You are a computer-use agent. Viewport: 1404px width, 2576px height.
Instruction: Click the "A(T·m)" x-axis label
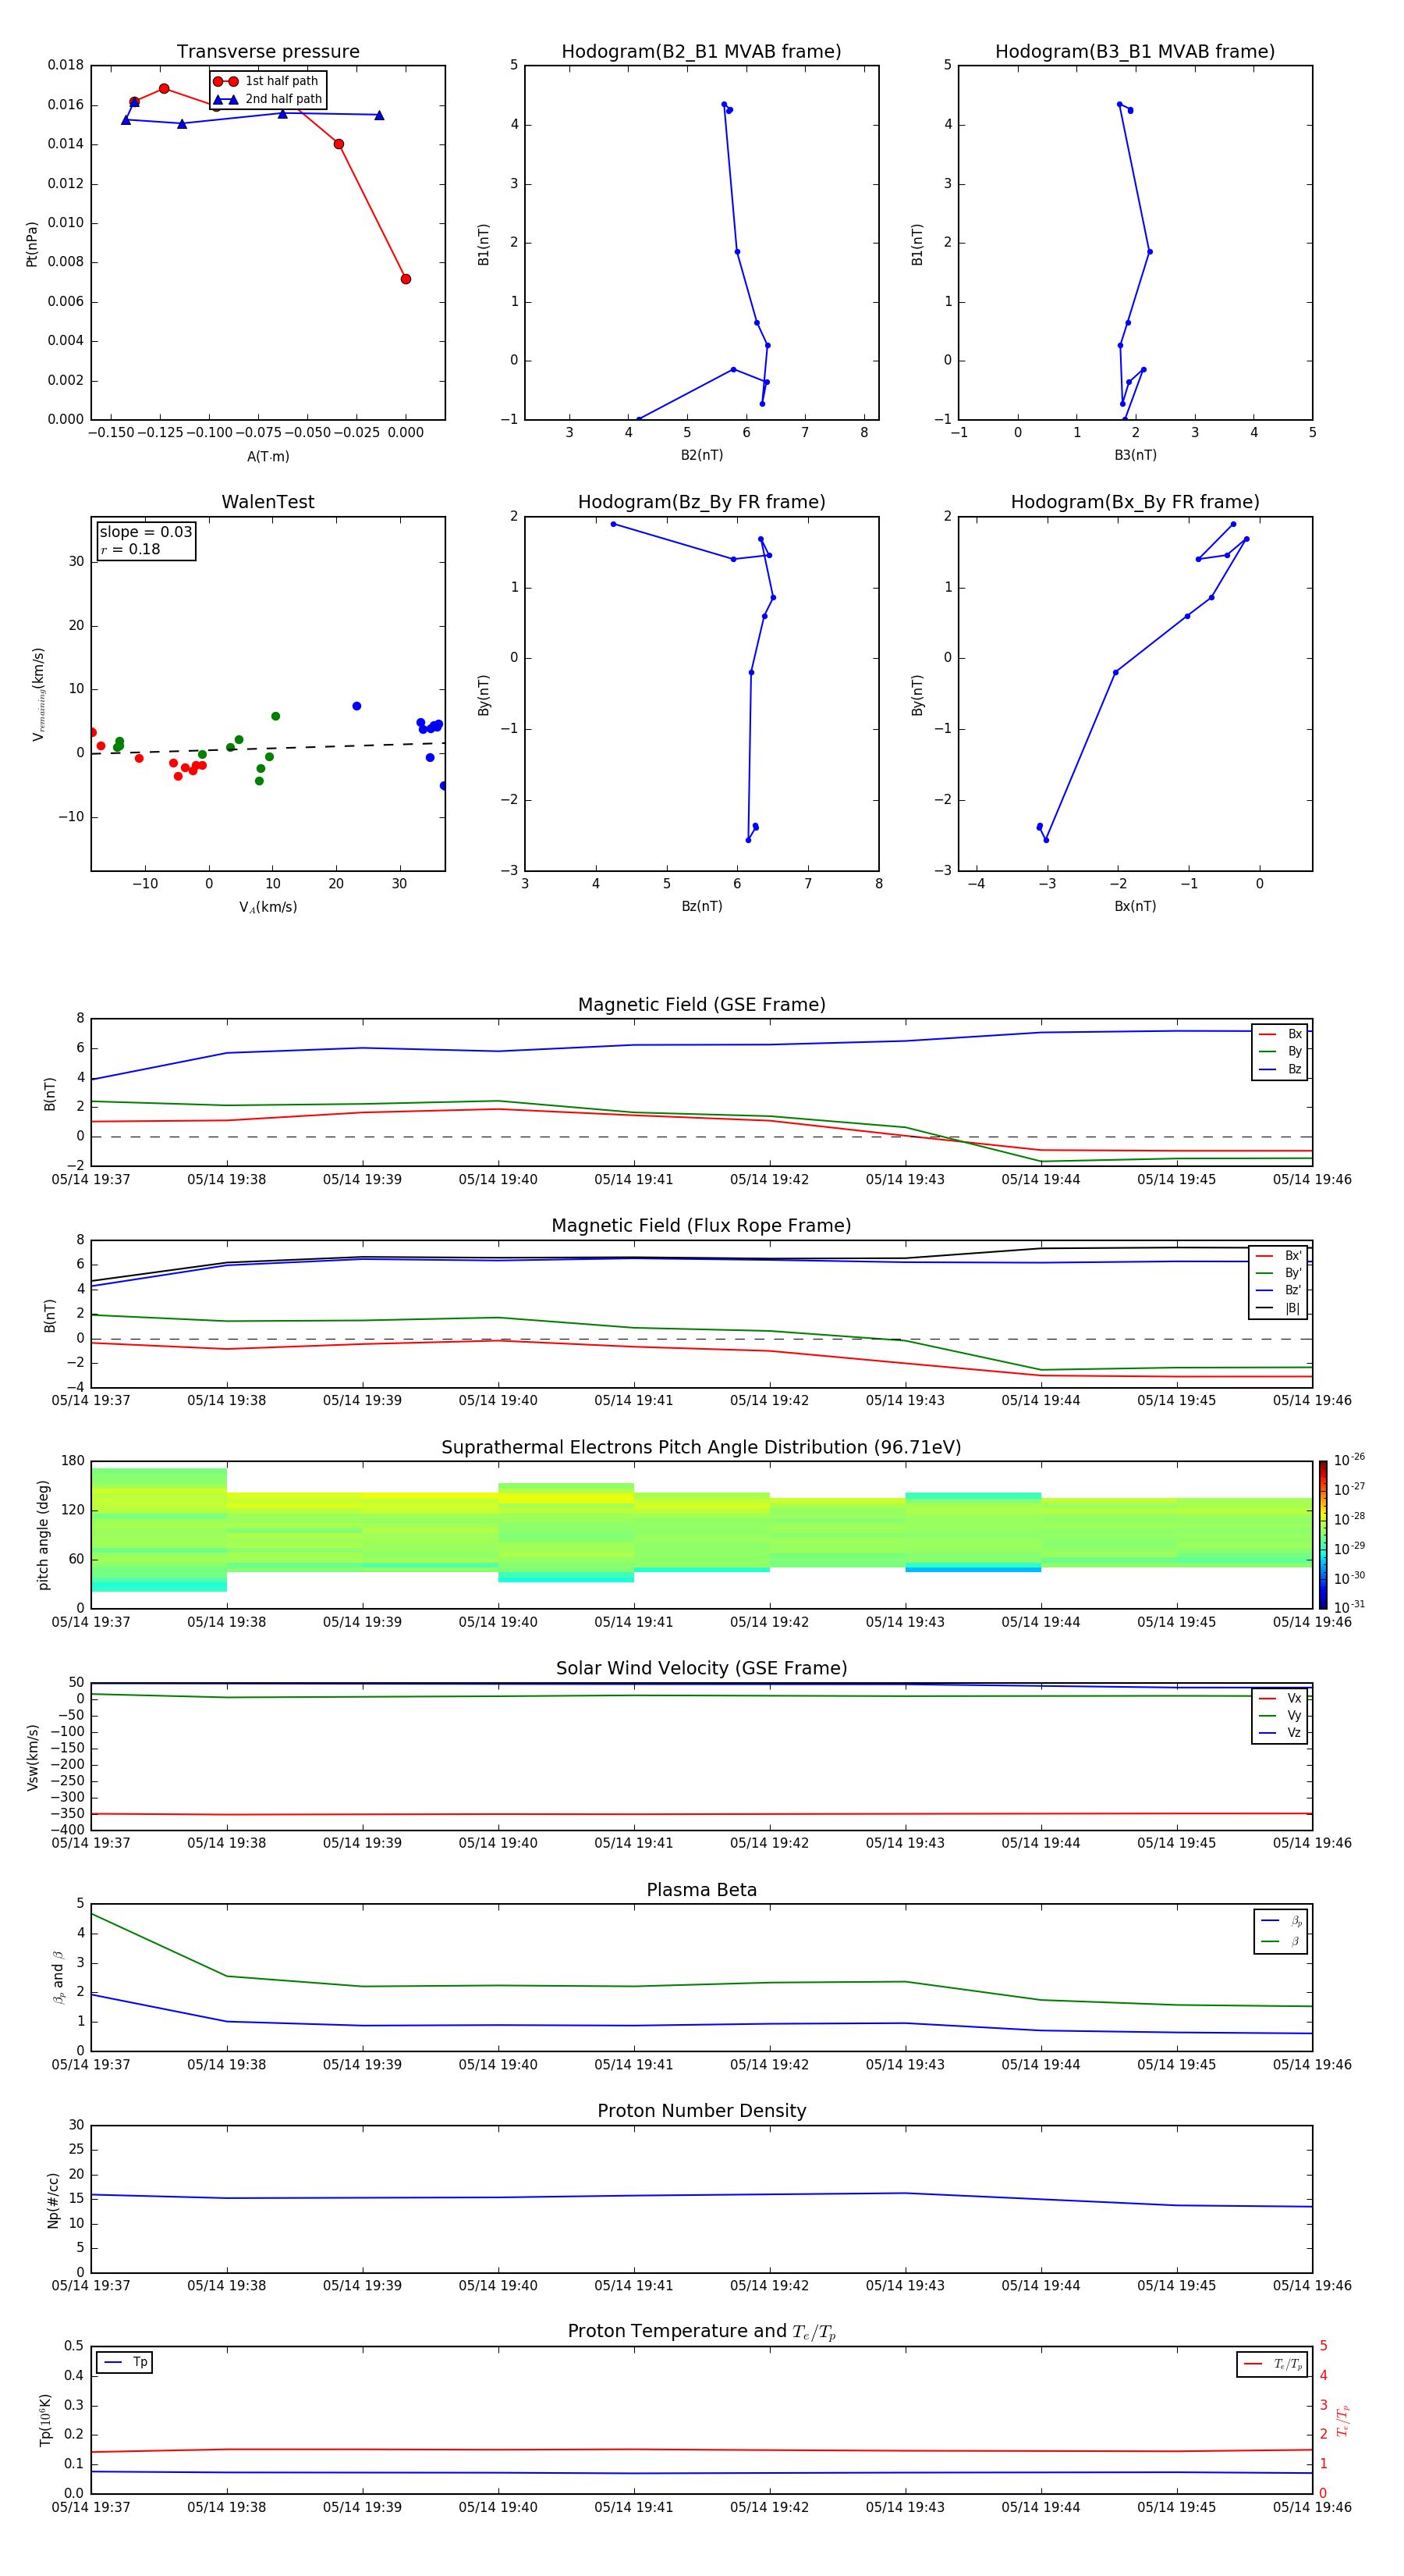[268, 456]
